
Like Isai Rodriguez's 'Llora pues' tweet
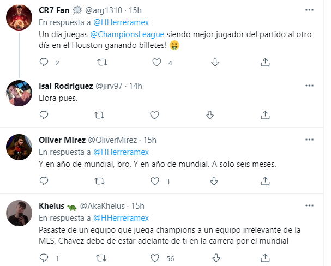154,115
